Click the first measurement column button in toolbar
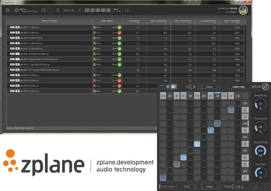The width and height of the screenshot is (271, 191). click(x=87, y=10)
